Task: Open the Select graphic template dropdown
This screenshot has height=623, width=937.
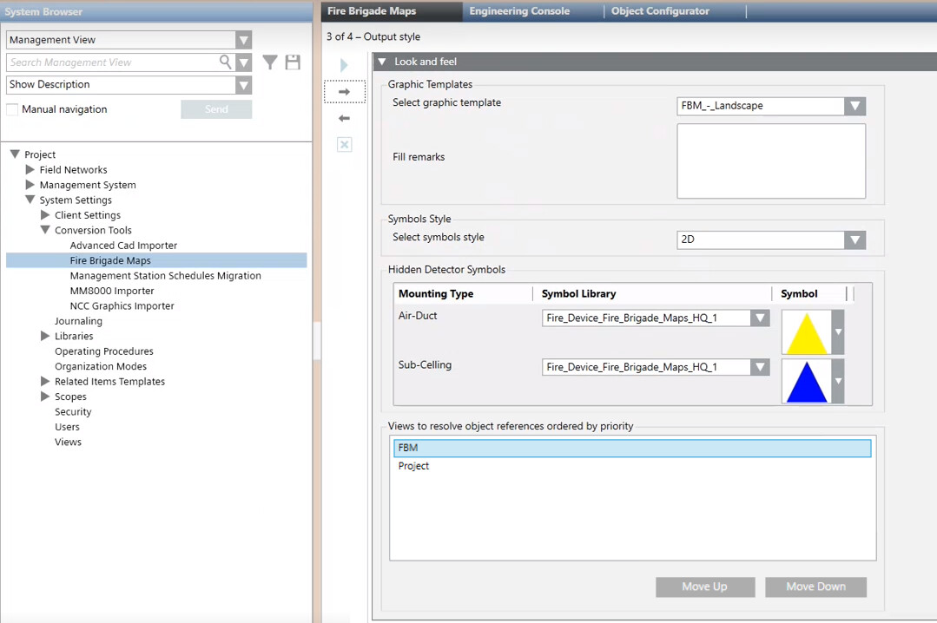Action: (x=855, y=105)
